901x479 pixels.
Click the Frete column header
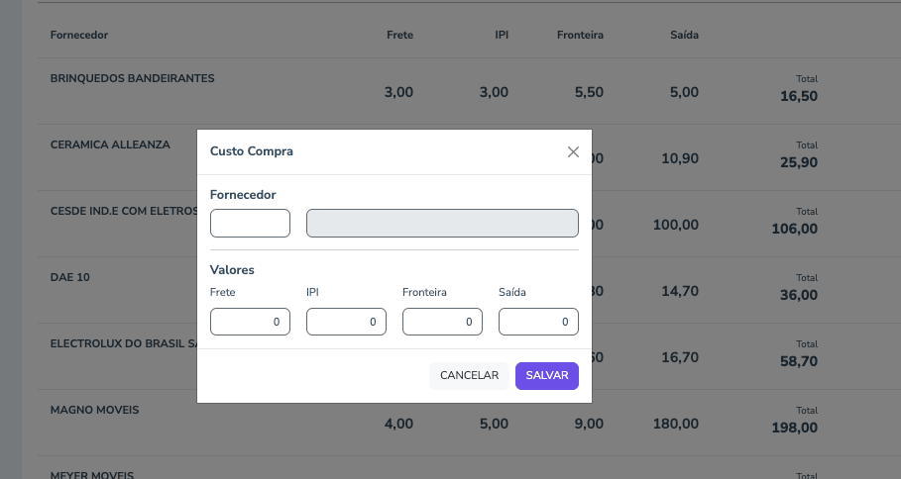pos(399,36)
